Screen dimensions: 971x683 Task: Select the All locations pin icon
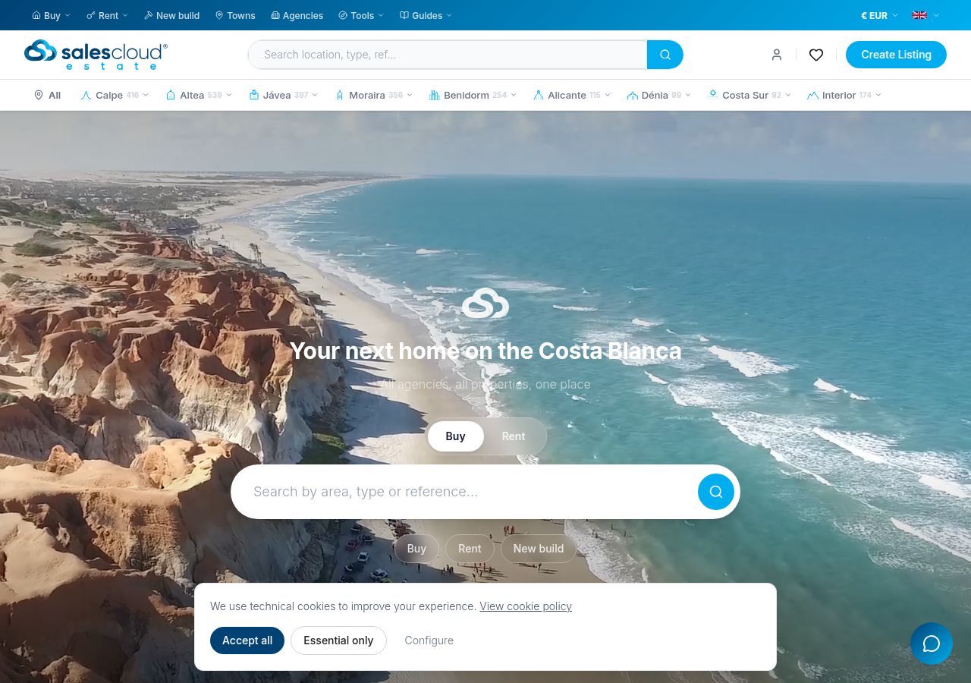[x=39, y=95]
